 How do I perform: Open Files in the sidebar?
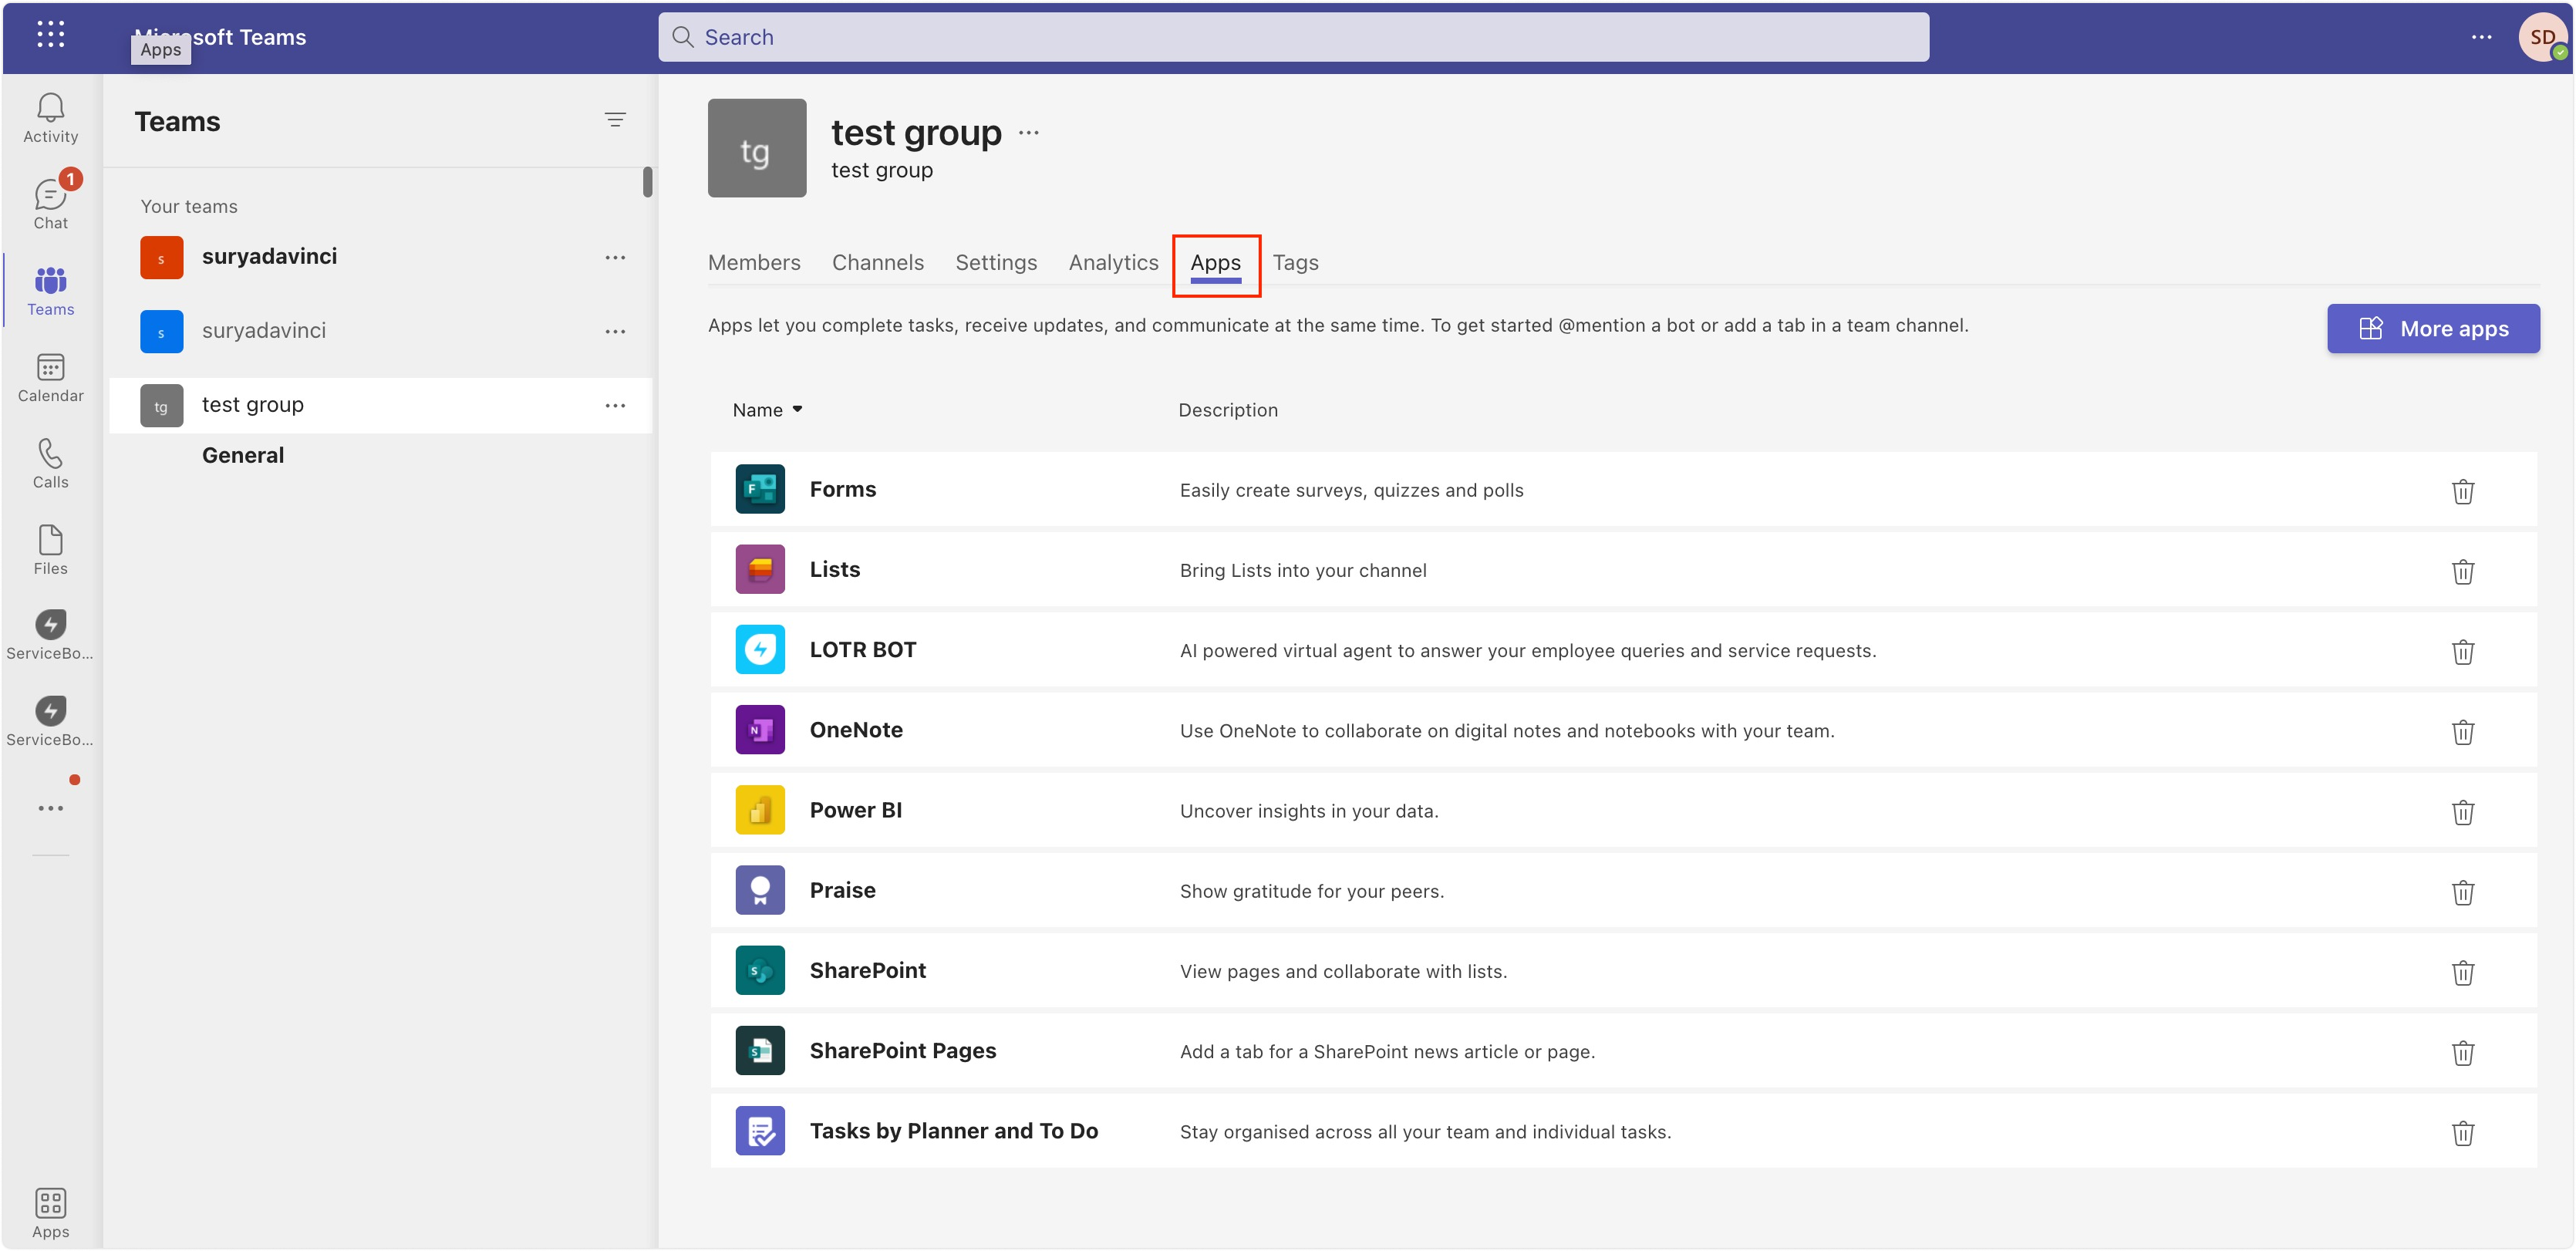50,549
